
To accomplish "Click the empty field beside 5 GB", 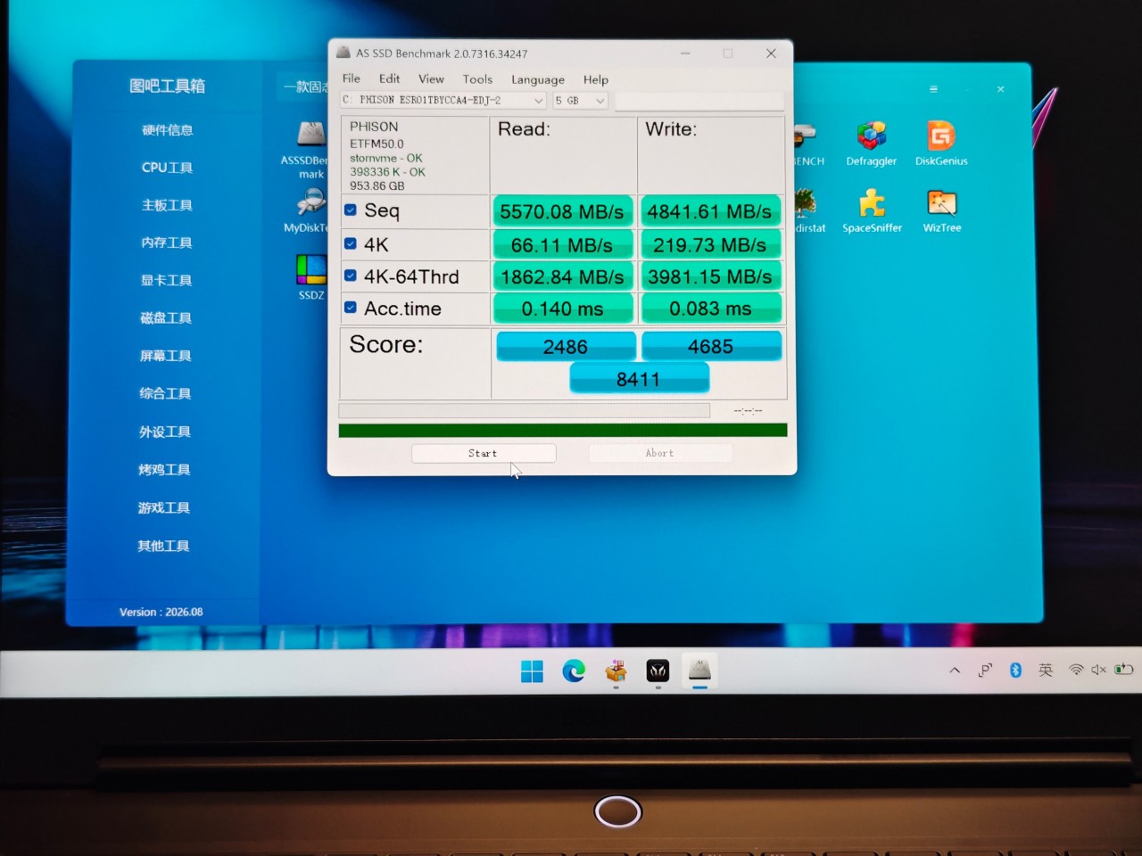I will [699, 101].
